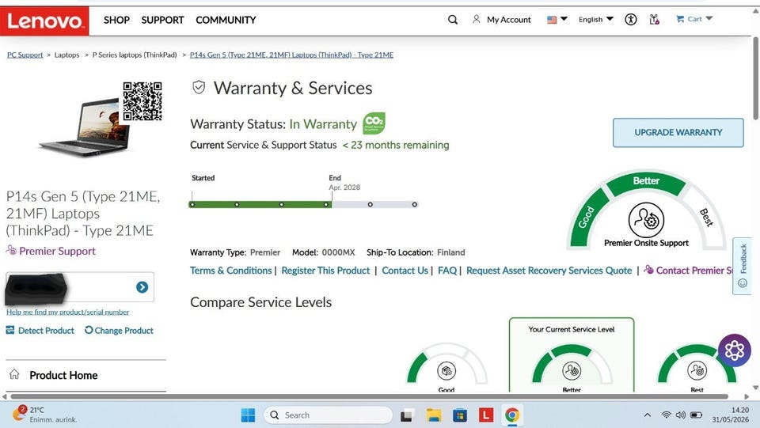Click the CO2 offset badge icon
The image size is (760, 428).
[x=374, y=123]
